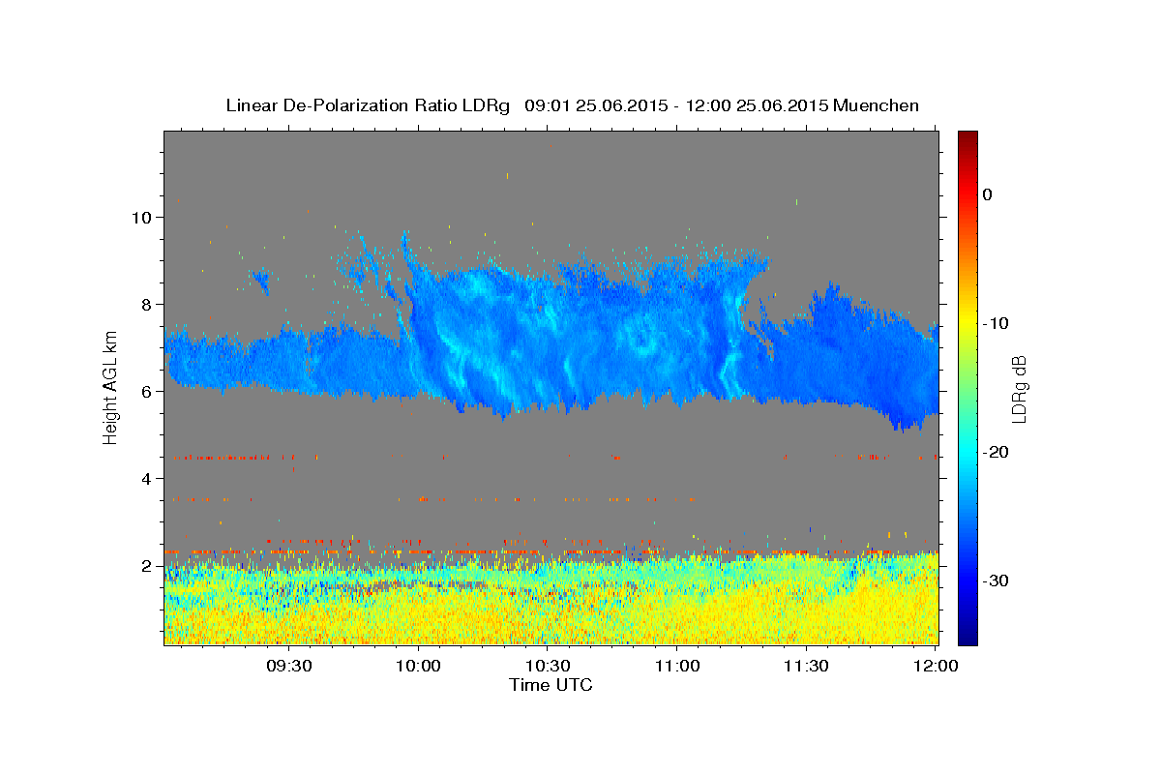The width and height of the screenshot is (1161, 774).
Task: Click the 10:00 time tick label
Action: [x=418, y=667]
